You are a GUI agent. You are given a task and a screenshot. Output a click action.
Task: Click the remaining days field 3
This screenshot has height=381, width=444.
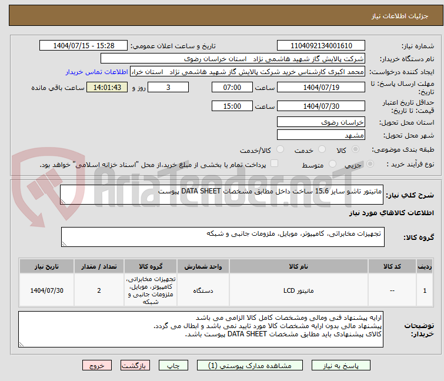168,88
